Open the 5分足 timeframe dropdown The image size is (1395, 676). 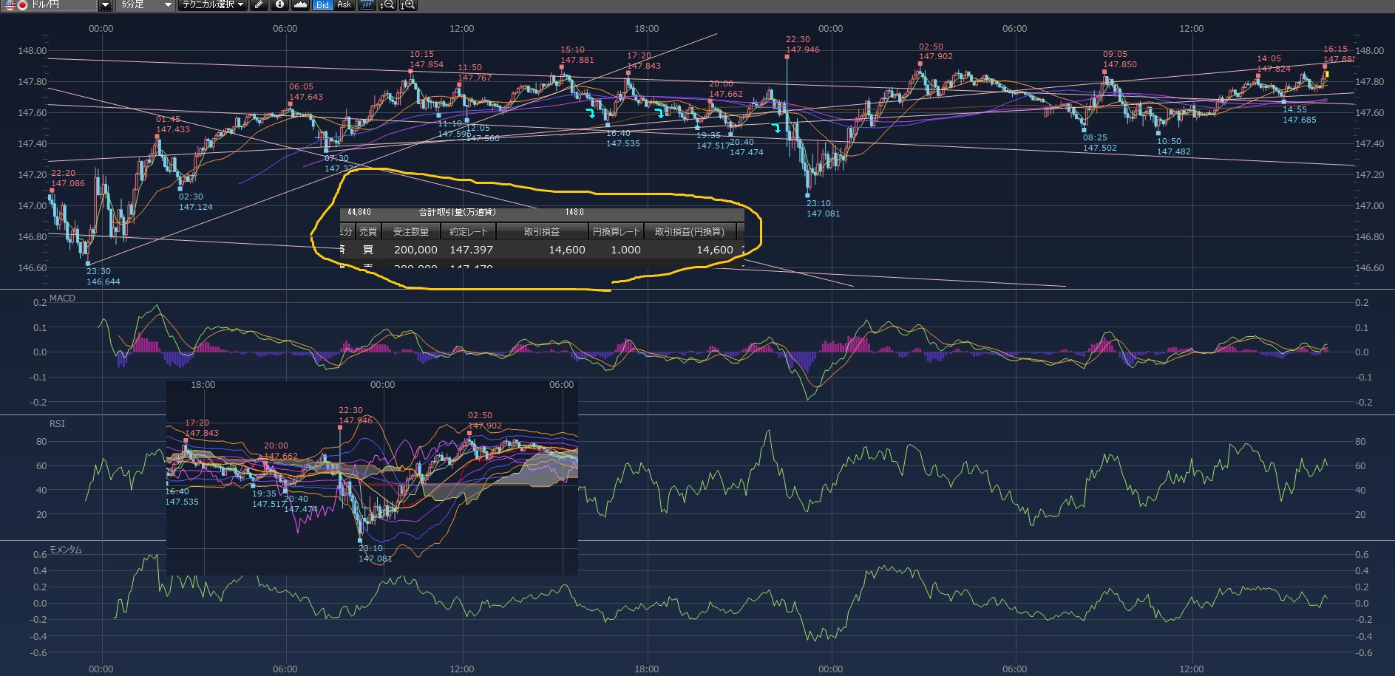click(167, 5)
